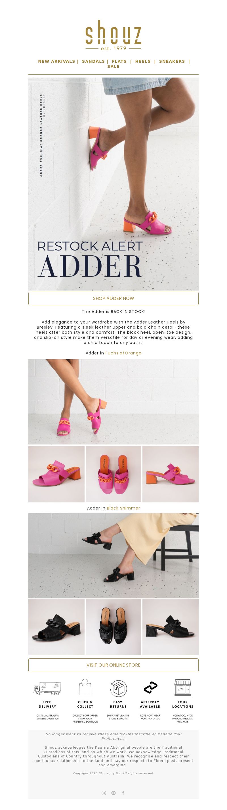
Task: Click the Afterpay logo icon
Action: point(150,687)
